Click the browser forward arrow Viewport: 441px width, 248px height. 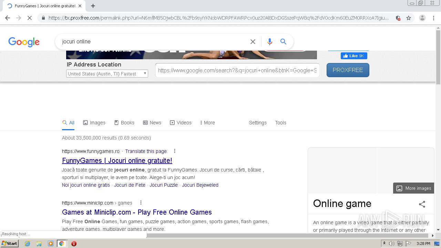point(19,18)
